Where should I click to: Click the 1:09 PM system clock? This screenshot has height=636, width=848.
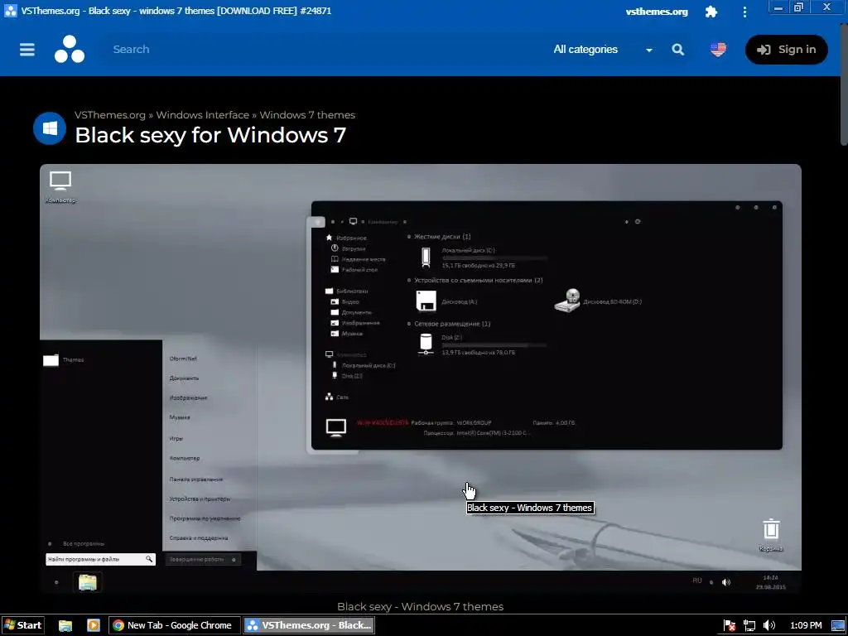(806, 626)
